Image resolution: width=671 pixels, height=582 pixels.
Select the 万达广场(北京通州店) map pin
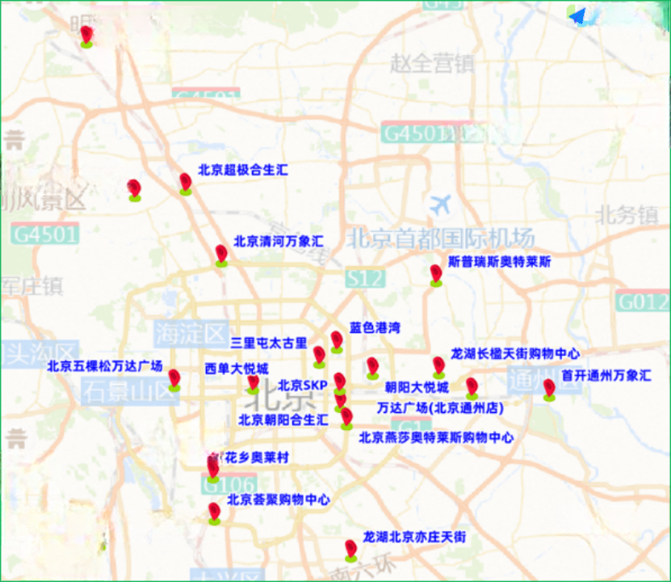coord(472,389)
